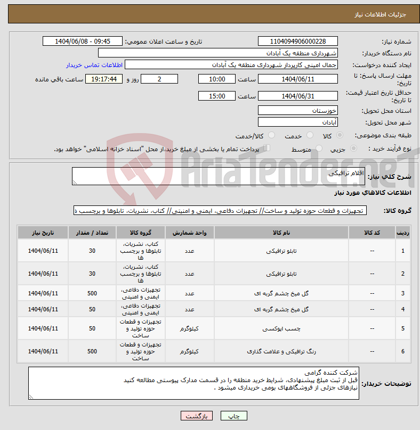
Task: Click تابلو ترافیکی in row 1
Action: point(281,251)
